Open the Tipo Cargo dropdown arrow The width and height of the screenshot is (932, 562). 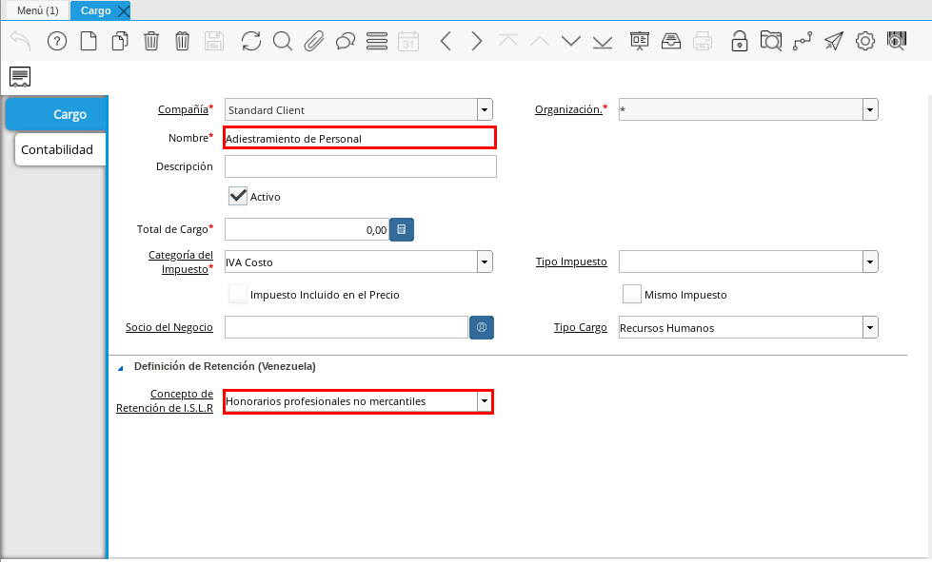tap(870, 327)
